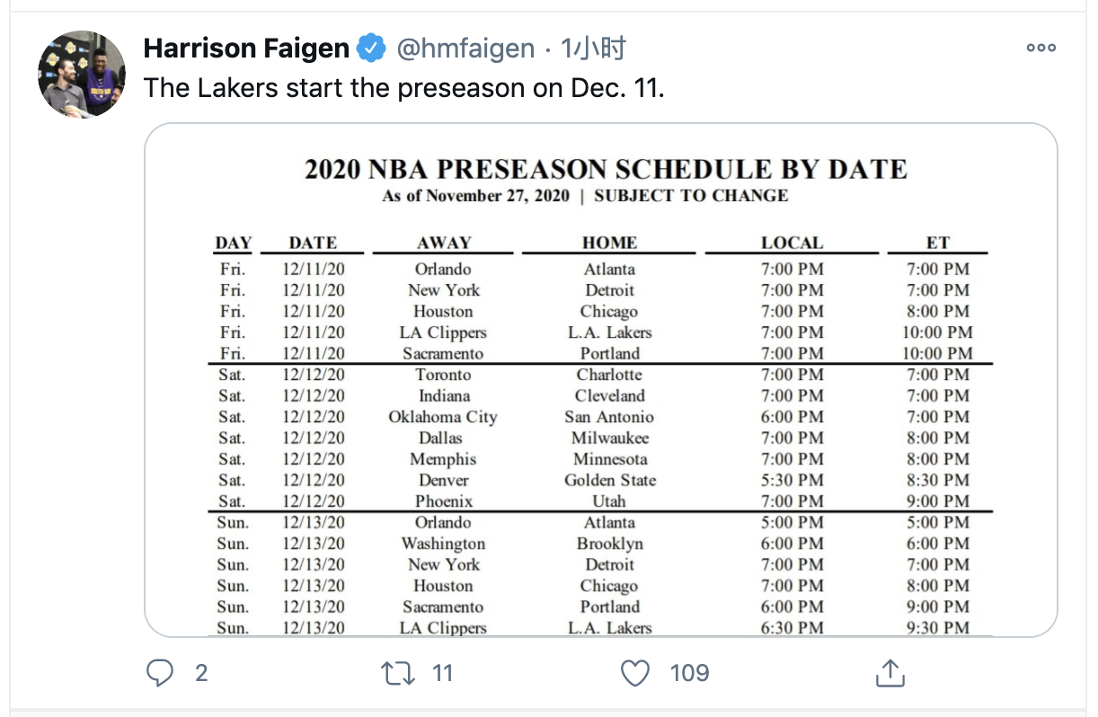Viewport: 1098px width, 717px height.
Task: Click the 2020 NBA Preseason Schedule title
Action: point(606,169)
